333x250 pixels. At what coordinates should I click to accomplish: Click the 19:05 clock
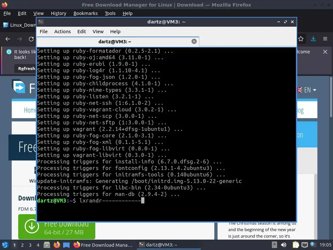325,245
